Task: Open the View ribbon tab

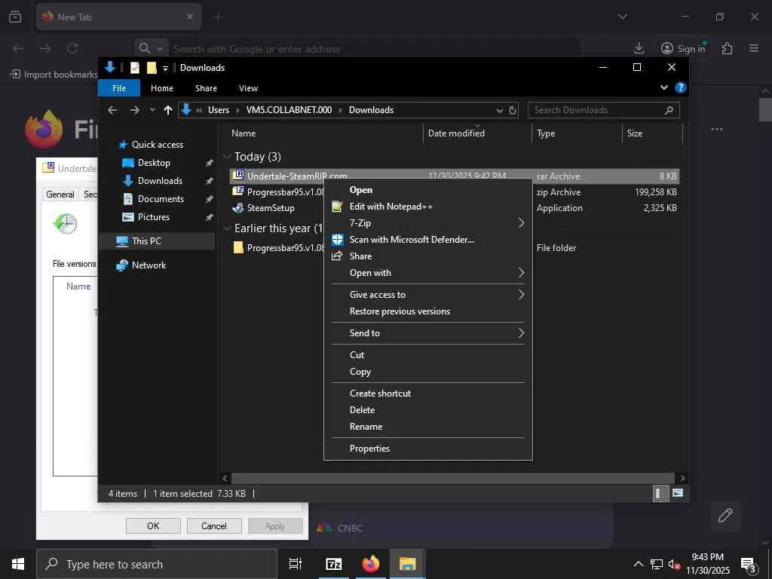Action: pyautogui.click(x=248, y=88)
